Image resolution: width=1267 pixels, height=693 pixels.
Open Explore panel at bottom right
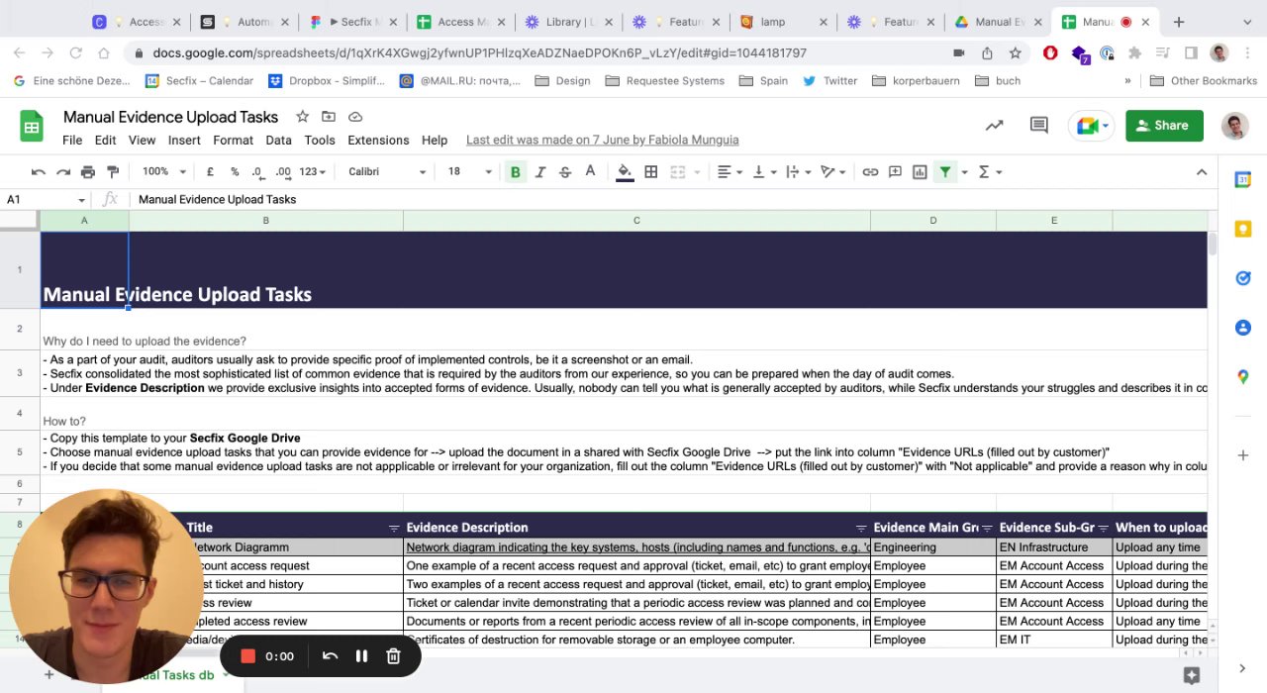click(1192, 674)
